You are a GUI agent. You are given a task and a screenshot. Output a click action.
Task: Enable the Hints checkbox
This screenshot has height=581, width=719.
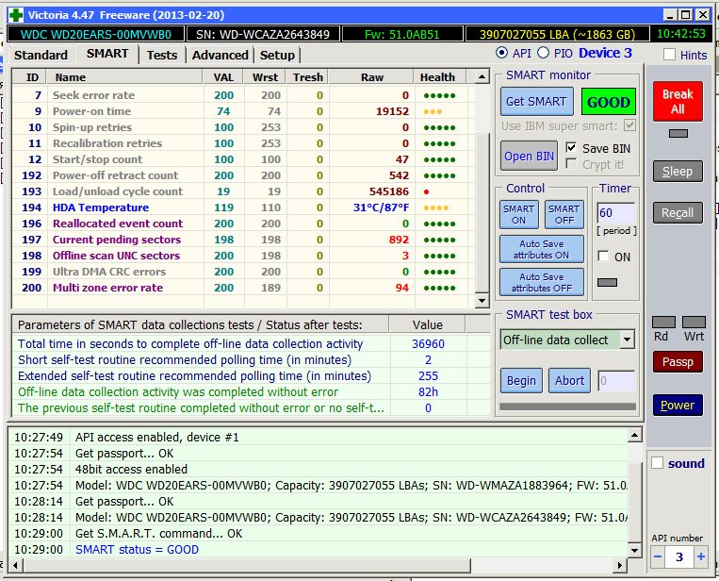coord(669,55)
